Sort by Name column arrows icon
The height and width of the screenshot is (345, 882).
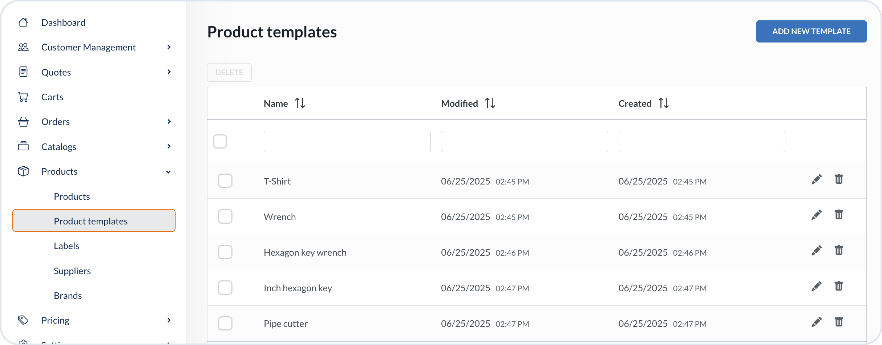click(x=300, y=103)
